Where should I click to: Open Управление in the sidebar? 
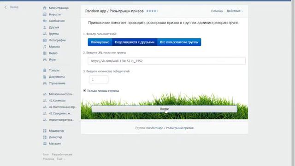point(57,83)
